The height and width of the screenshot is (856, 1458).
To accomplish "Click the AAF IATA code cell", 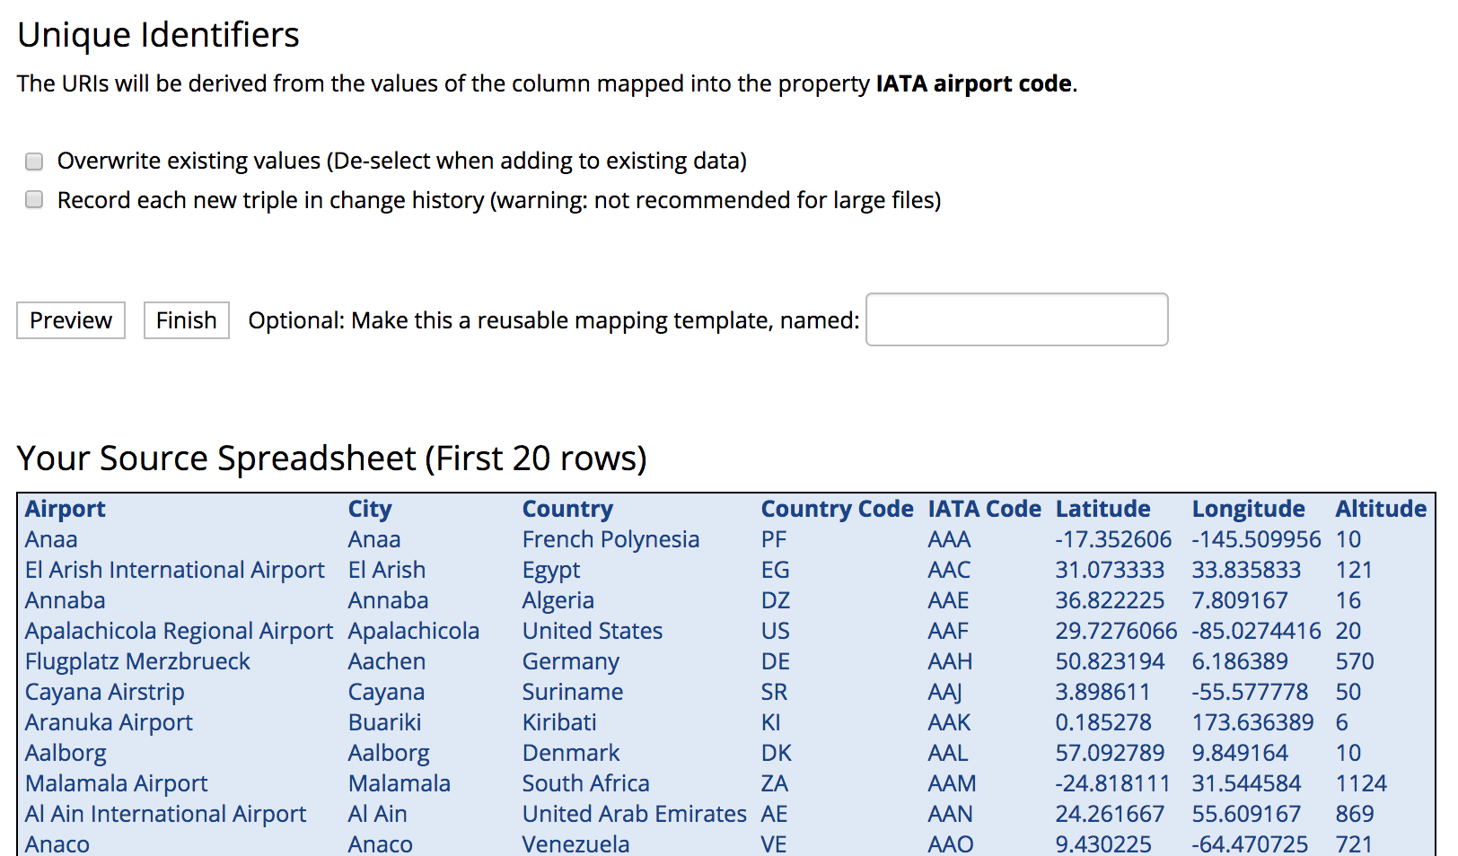I will (x=948, y=631).
